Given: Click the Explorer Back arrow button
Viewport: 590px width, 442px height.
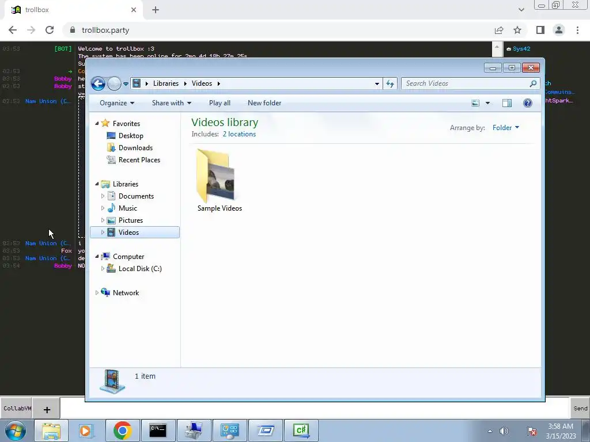Looking at the screenshot, I should point(98,83).
